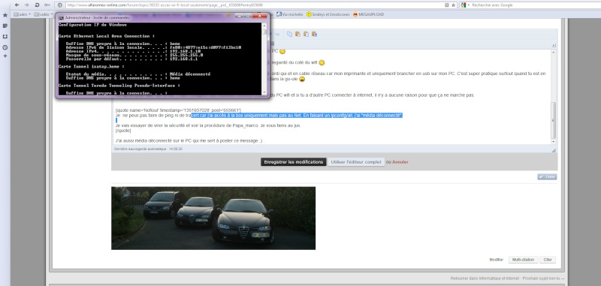
Task: Click the '[/quote]' tag line in editor
Action: 123,131
